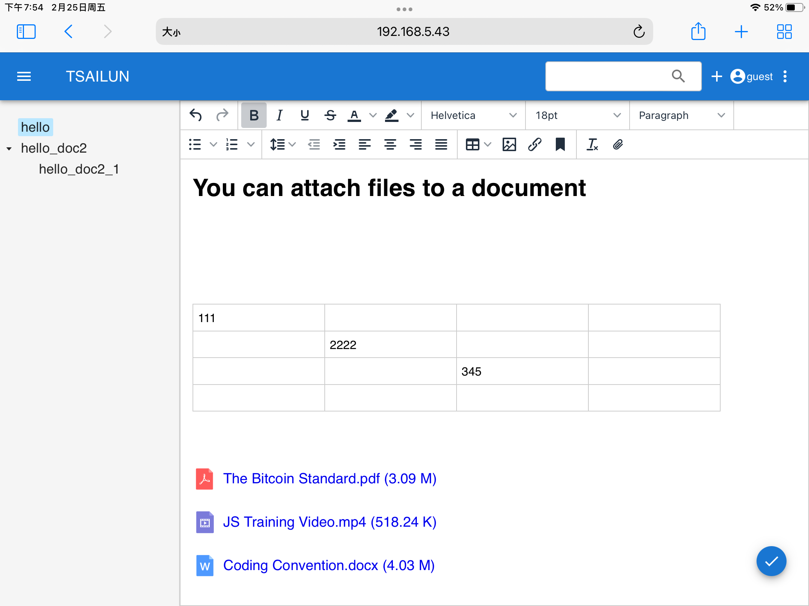Decrease the paragraph indent

(x=314, y=144)
